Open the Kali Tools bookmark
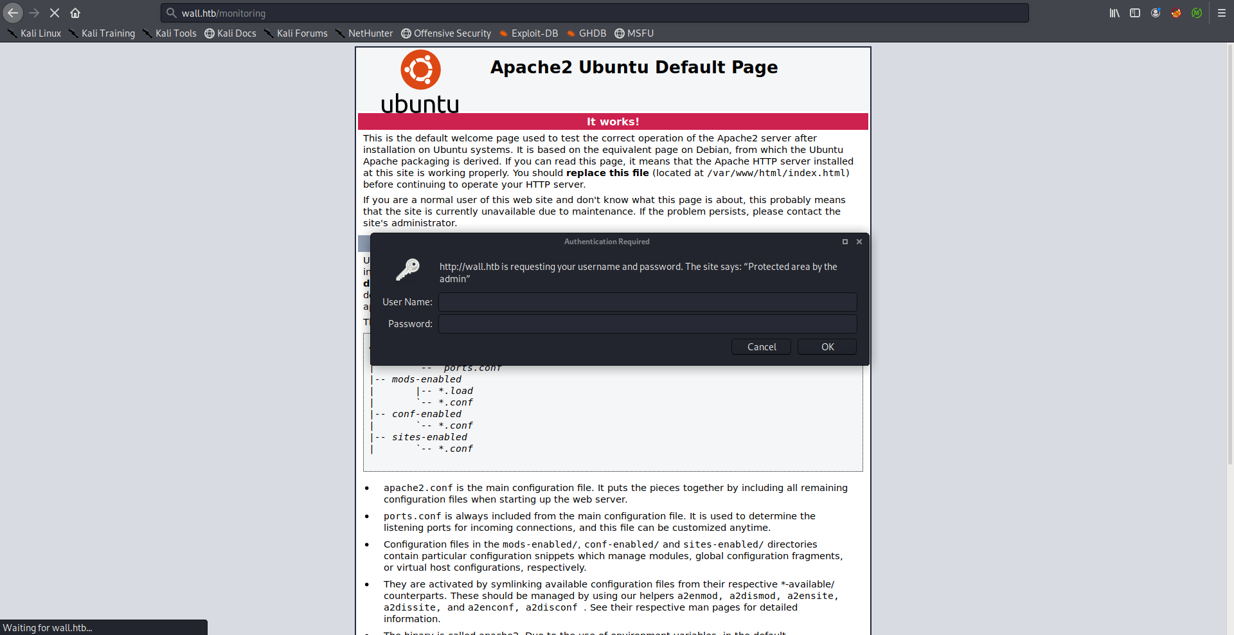 click(170, 33)
